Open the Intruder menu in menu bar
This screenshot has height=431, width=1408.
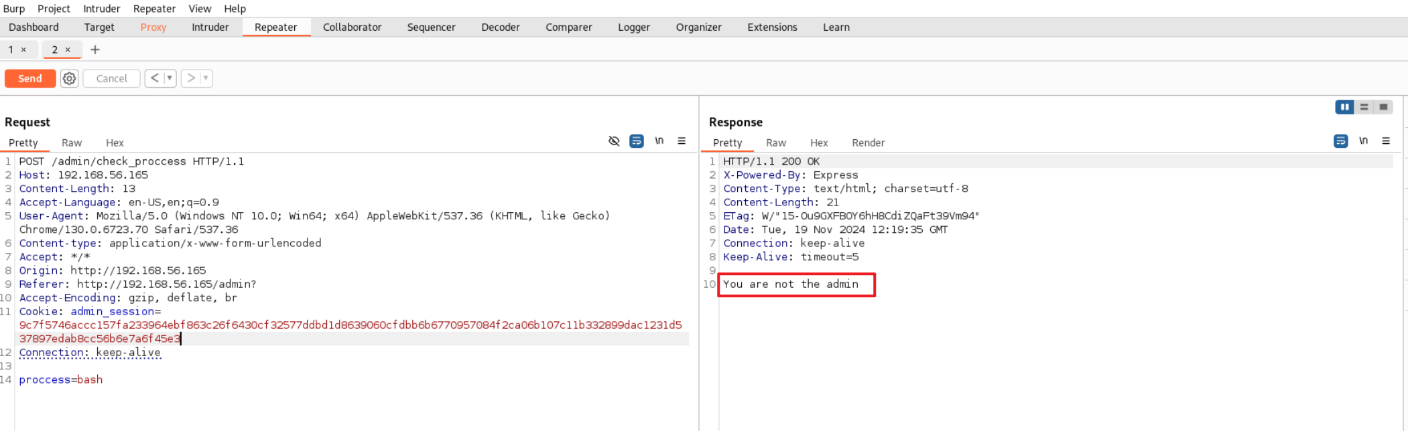(101, 9)
